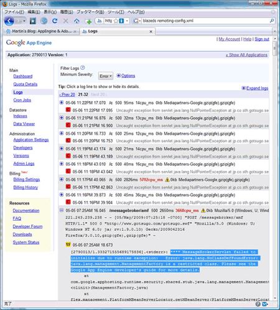Click the forward navigation arrow

tap(18, 21)
